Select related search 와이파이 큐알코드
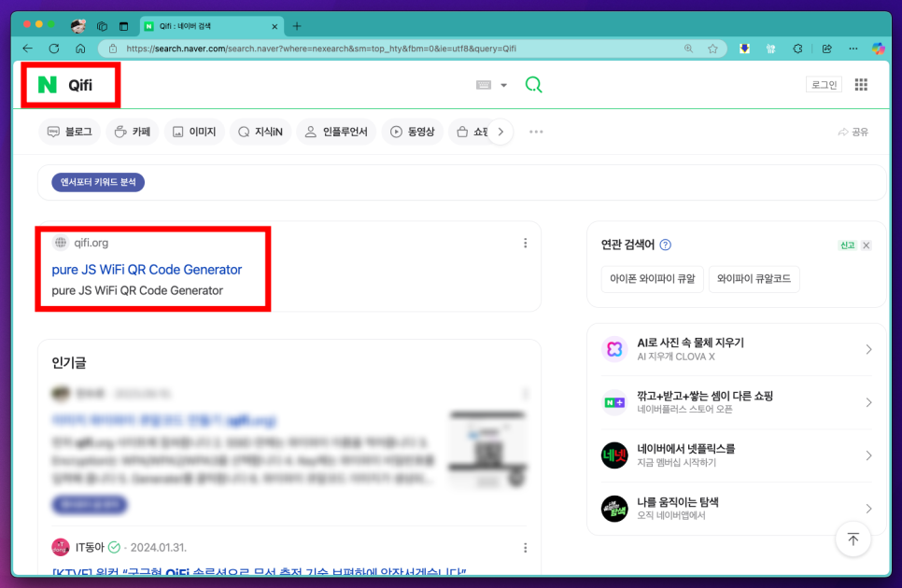Viewport: 902px width, 588px height. coord(754,279)
